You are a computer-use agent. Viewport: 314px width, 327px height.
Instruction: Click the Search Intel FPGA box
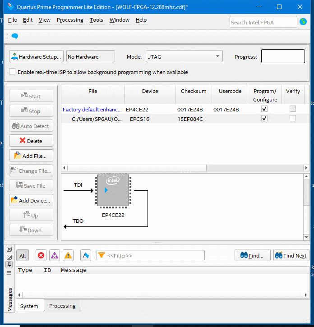point(263,22)
